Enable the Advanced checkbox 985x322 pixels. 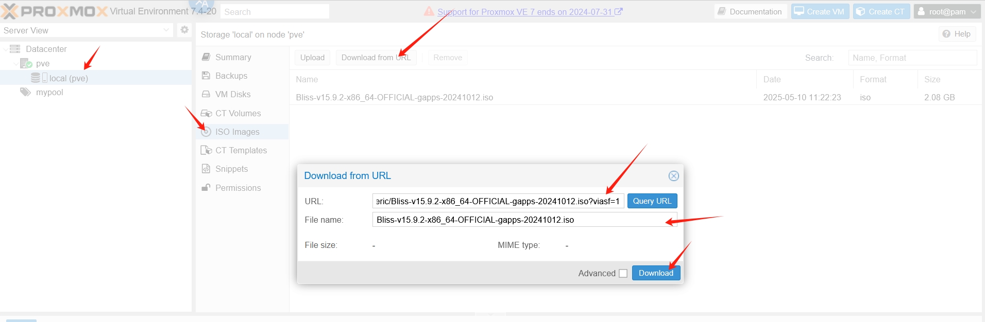coord(623,273)
